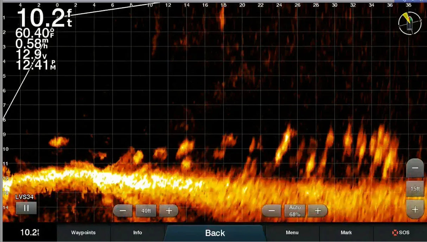
Task: Pause the LVS34 sonar feed
Action: click(x=26, y=208)
